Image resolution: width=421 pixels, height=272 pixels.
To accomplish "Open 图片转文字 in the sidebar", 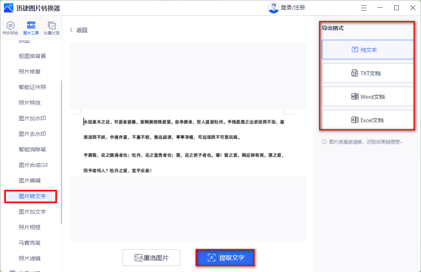I will pos(32,196).
